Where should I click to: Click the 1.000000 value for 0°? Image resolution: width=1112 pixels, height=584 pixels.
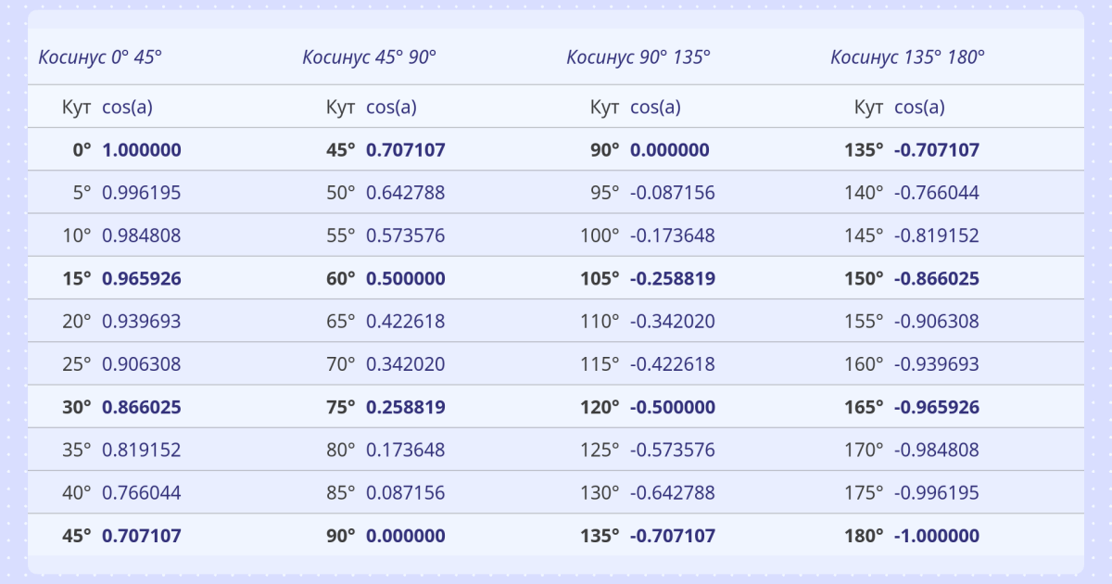tap(141, 150)
